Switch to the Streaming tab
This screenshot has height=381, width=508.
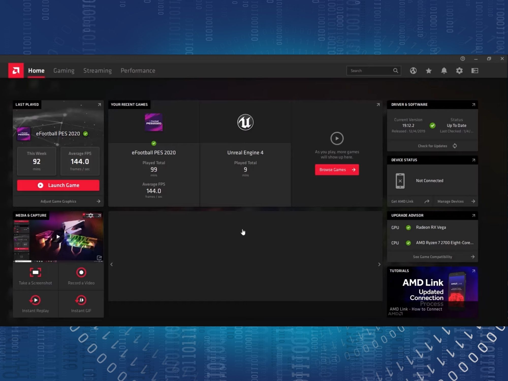click(x=98, y=71)
